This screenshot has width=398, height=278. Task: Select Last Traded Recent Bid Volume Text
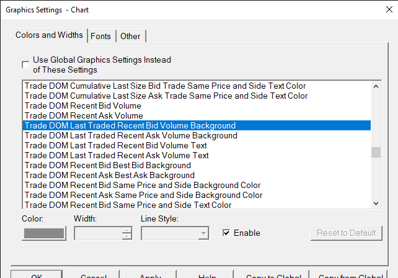[115, 145]
